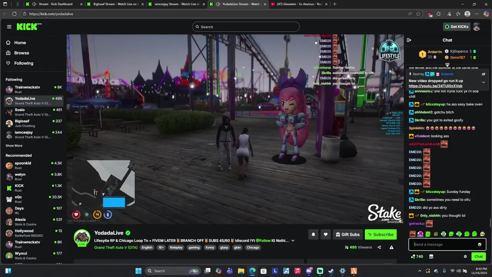Viewport: 492px width, 277px height.
Task: Open iamceejay channel in sidebar
Action: point(34,135)
